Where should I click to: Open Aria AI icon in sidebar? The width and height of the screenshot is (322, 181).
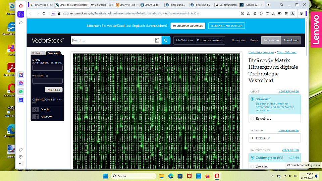click(21, 75)
